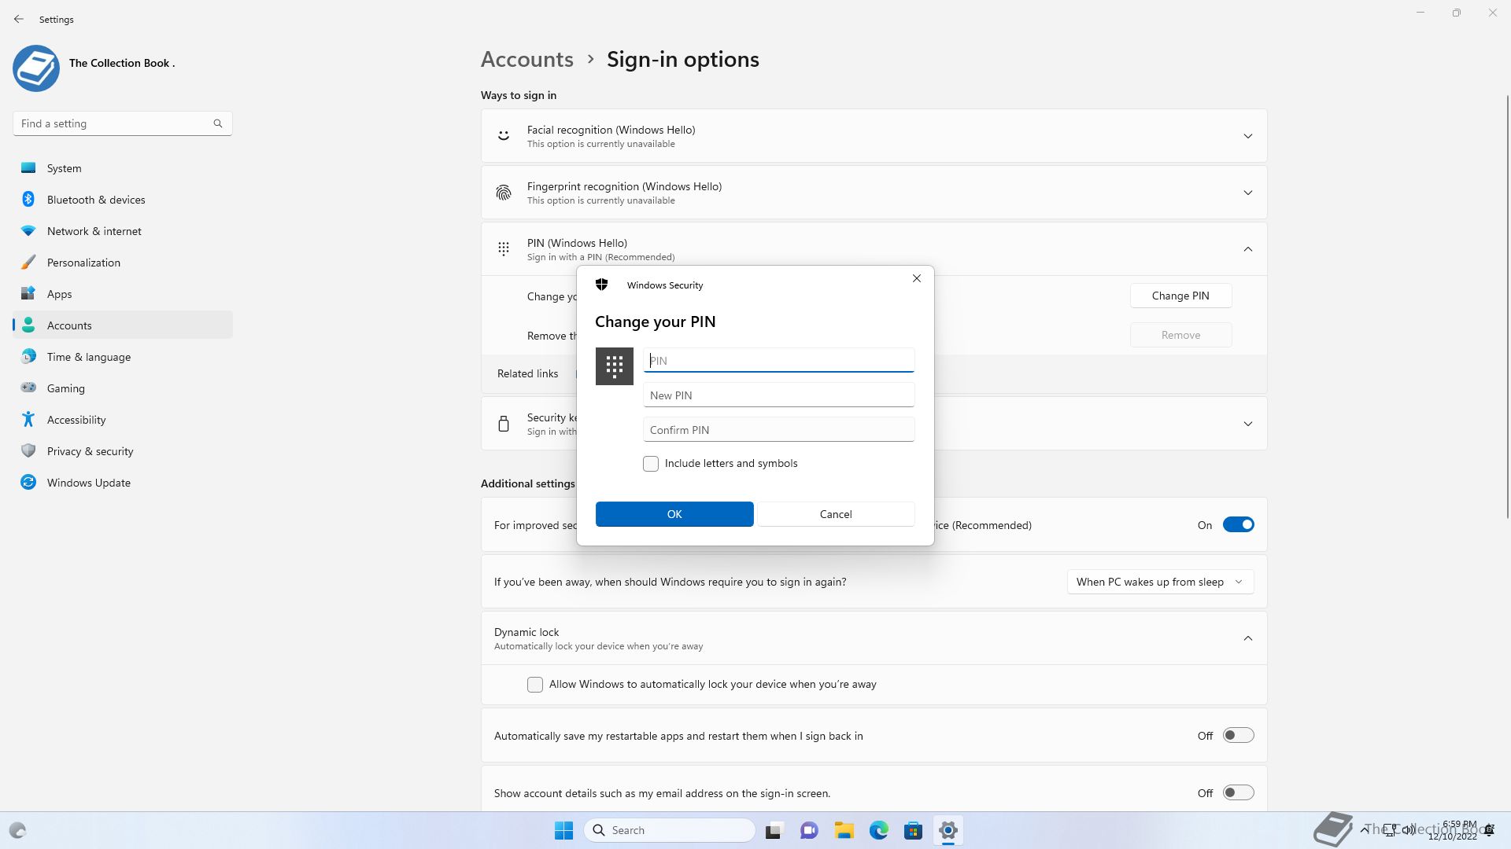Focus the current PIN field
This screenshot has height=849, width=1511.
[779, 360]
